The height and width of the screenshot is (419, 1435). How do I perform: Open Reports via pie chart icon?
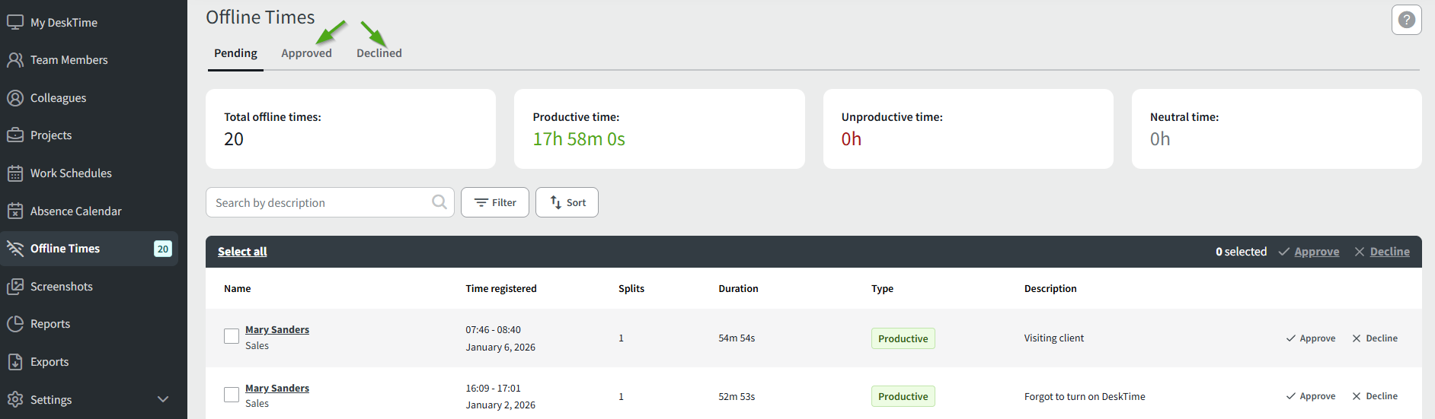15,324
